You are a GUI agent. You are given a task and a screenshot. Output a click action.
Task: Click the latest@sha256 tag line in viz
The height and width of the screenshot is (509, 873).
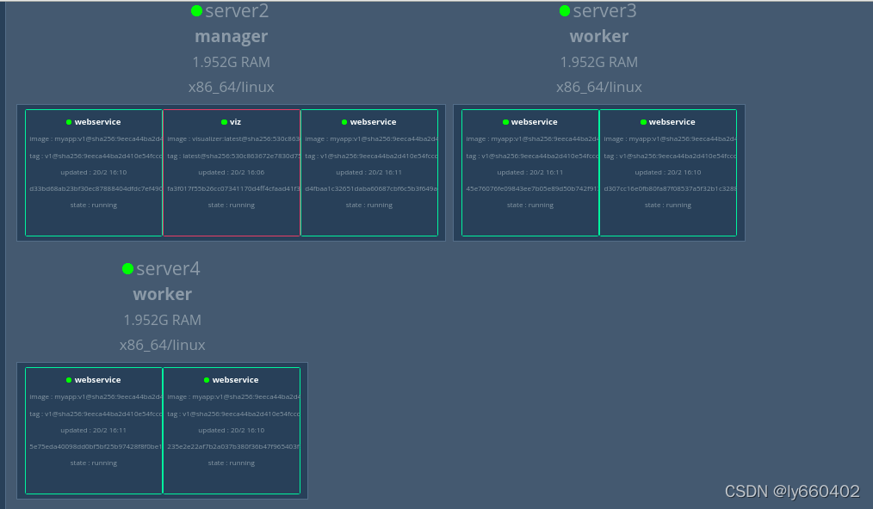[x=233, y=156]
